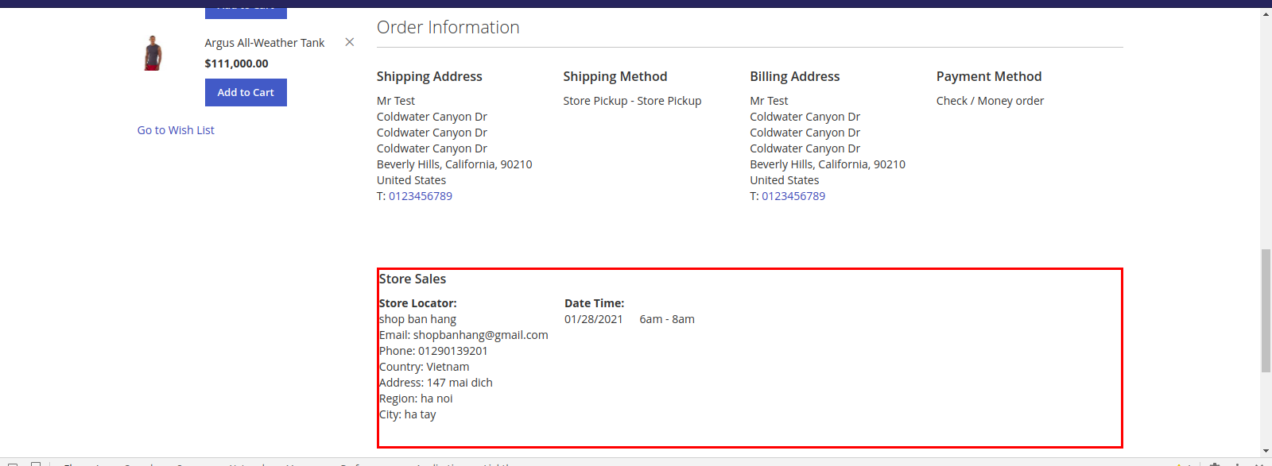Click the shipping address phone number link
The width and height of the screenshot is (1272, 466).
coord(420,196)
